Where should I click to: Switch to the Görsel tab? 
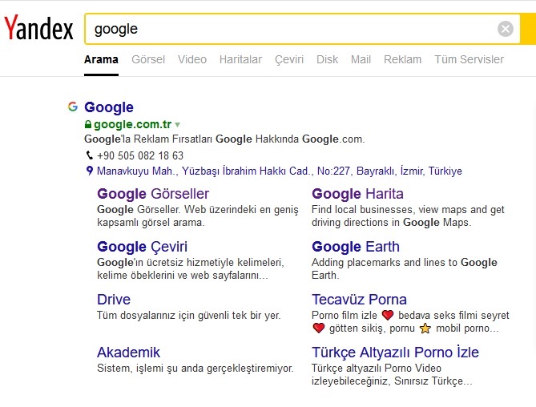148,59
